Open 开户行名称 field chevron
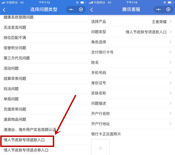Viewport: 175px width, 155px height. 170,113
